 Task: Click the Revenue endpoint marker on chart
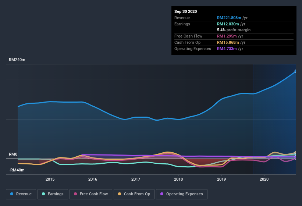pyautogui.click(x=296, y=71)
